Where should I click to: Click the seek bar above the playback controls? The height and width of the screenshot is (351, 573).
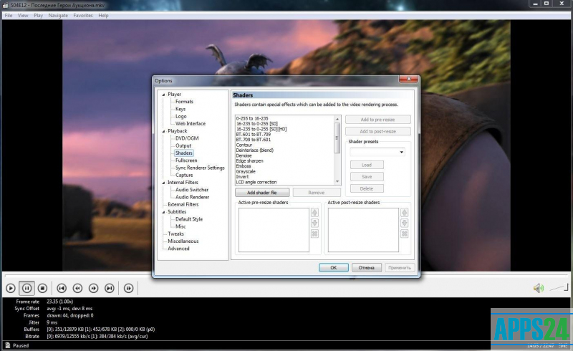pos(286,274)
